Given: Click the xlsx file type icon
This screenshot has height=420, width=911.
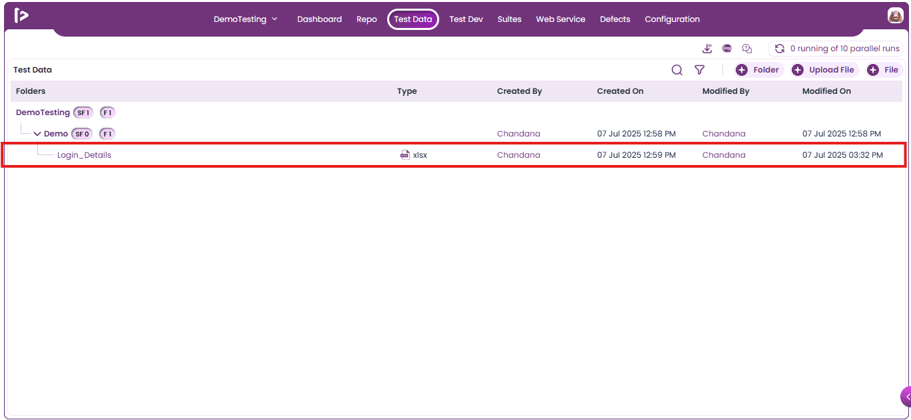Looking at the screenshot, I should click(x=405, y=155).
